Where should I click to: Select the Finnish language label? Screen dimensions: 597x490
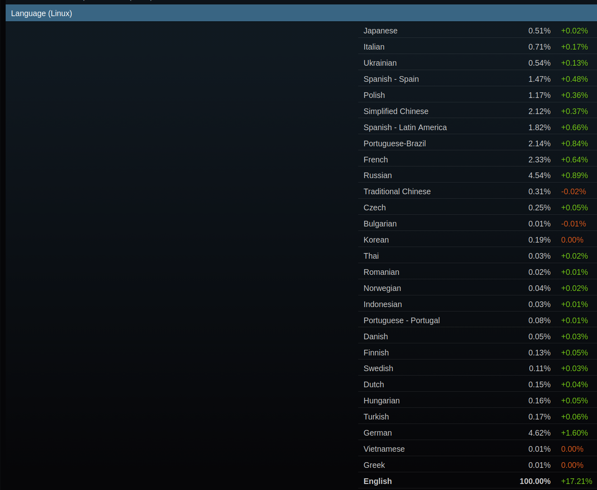(376, 353)
